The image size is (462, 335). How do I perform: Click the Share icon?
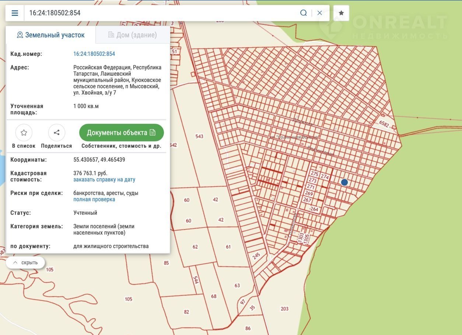[57, 133]
